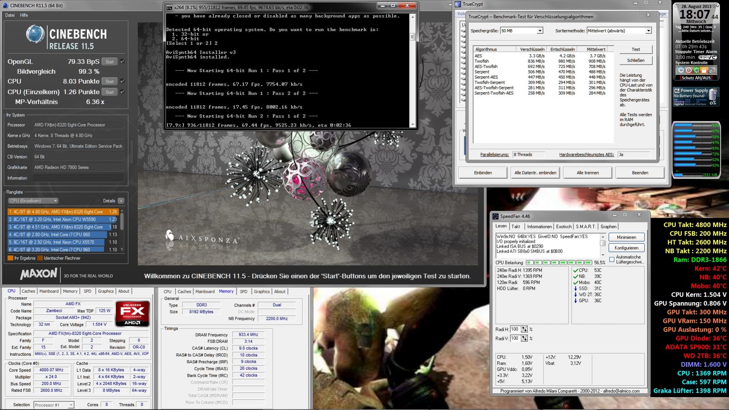Click Alle Datentr. einbinden in TrueCrypt
Image resolution: width=729 pixels, height=410 pixels.
point(535,173)
